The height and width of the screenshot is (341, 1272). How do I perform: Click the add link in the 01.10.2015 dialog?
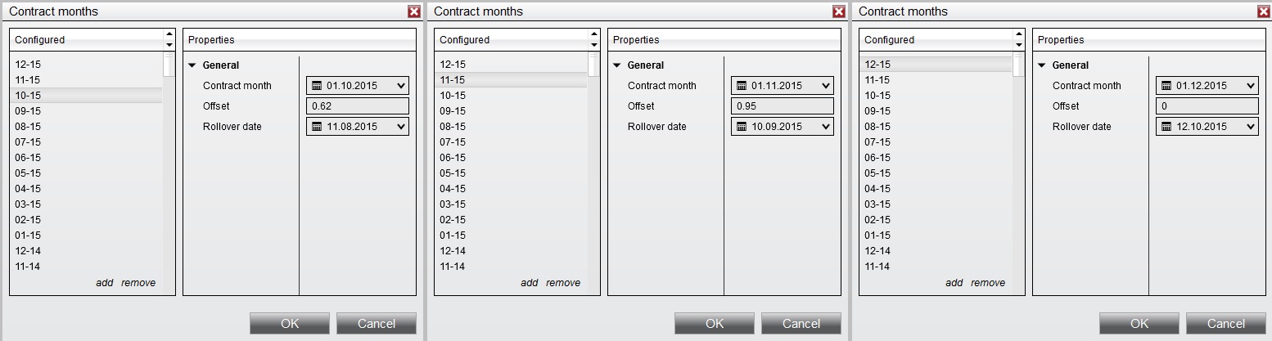click(104, 283)
